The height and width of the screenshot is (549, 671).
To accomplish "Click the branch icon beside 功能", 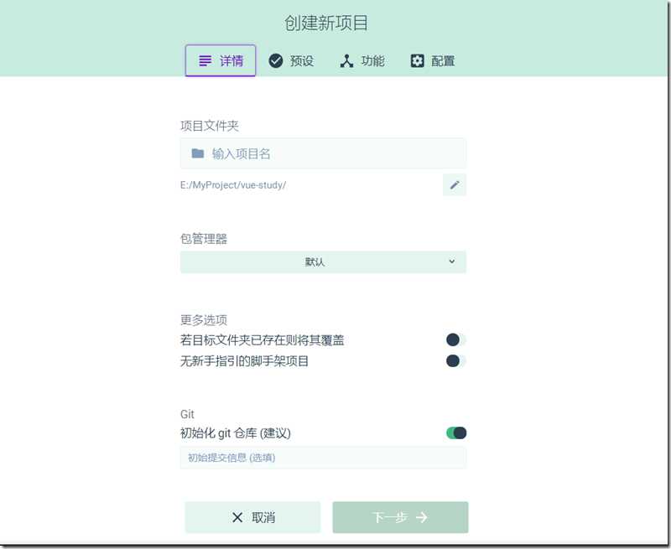I will [346, 60].
